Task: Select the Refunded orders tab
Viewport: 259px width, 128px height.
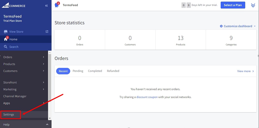Action: click(113, 71)
